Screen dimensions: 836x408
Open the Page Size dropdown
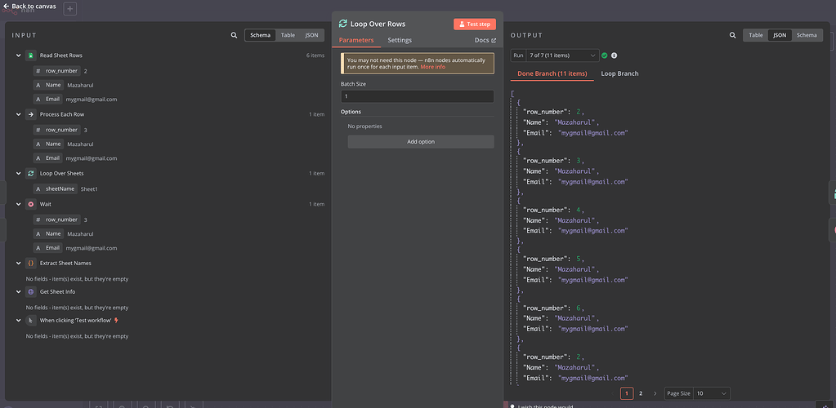(711, 393)
